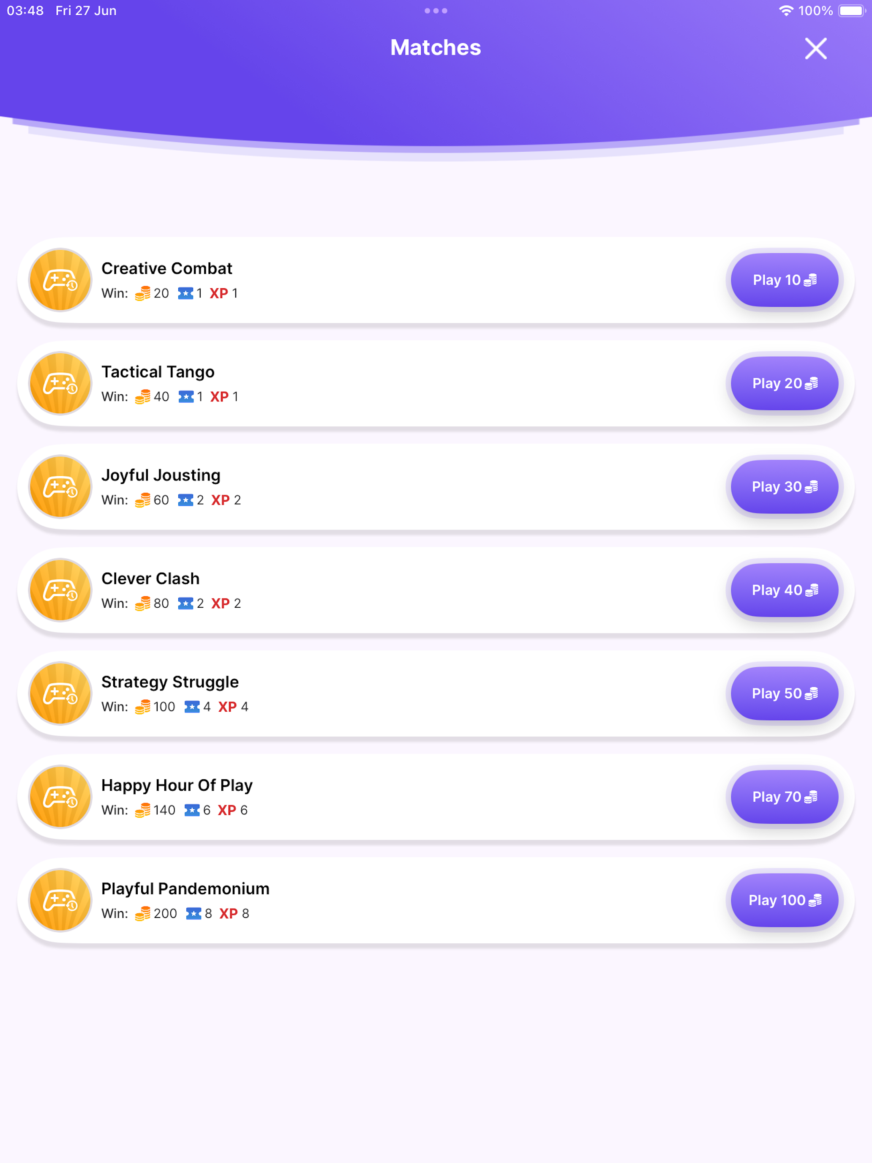Join Strategy Struggle via Play 50
This screenshot has height=1163, width=872.
[x=784, y=693]
